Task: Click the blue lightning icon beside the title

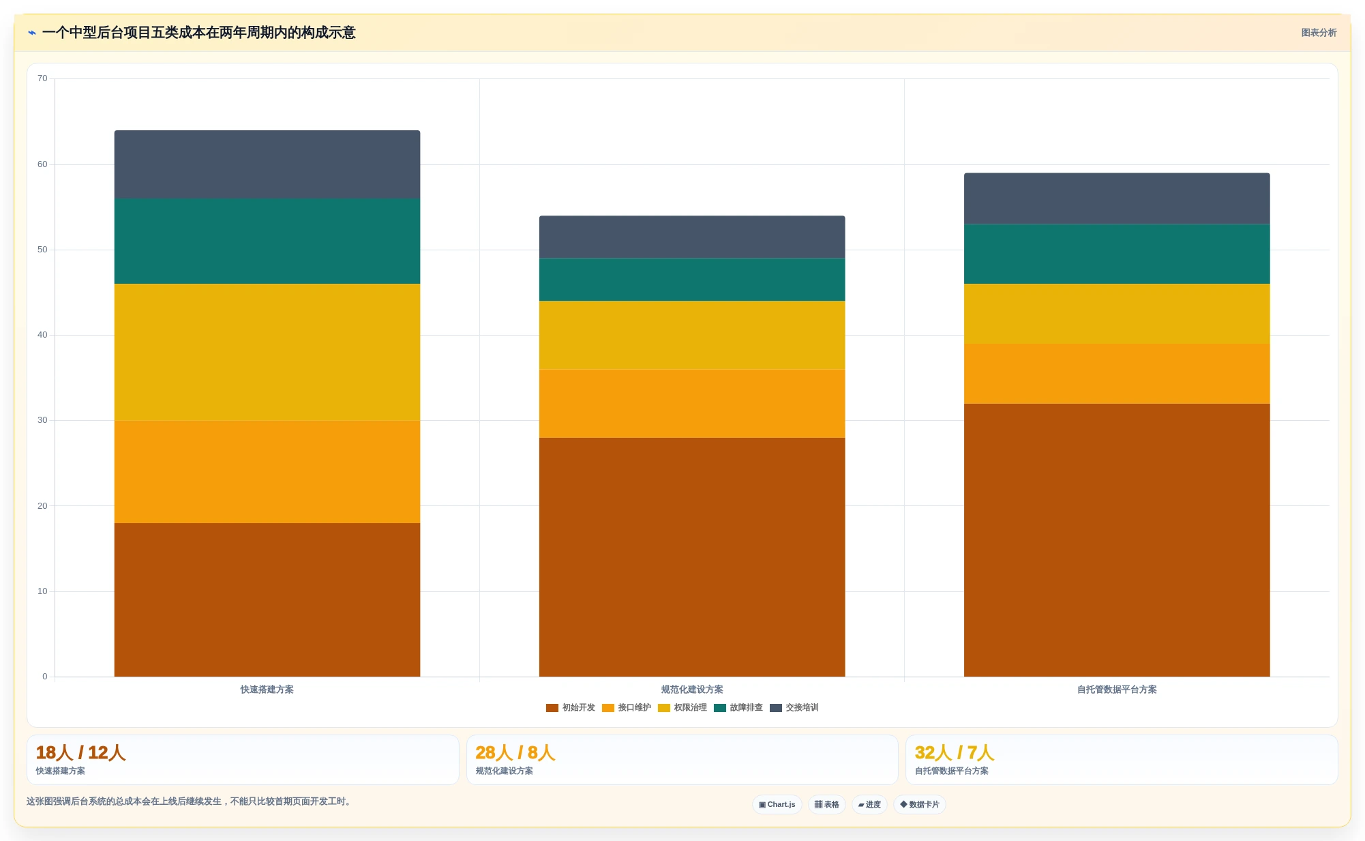Action: [x=32, y=33]
